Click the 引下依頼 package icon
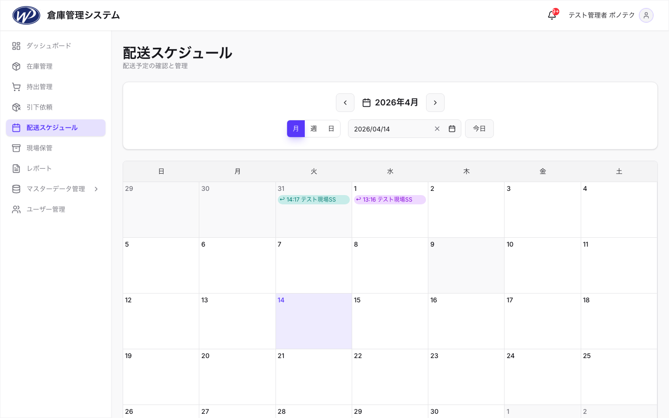The height and width of the screenshot is (418, 669). (x=16, y=107)
